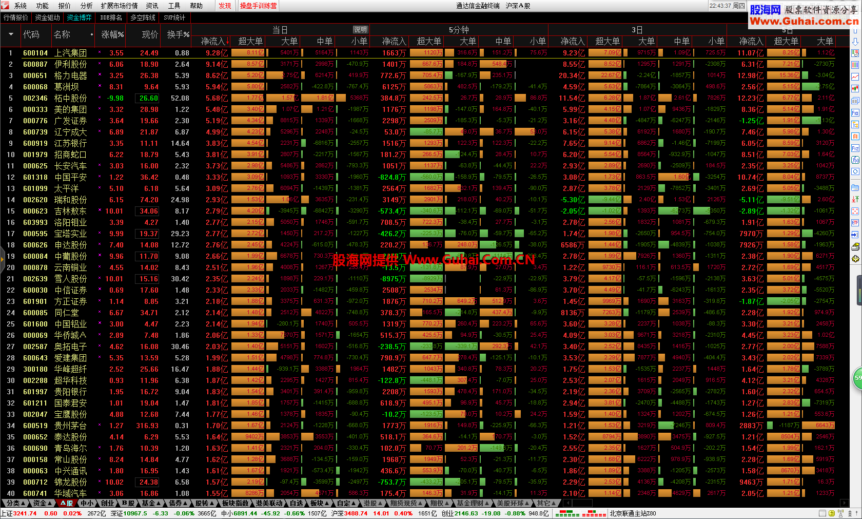Viewport: 862px width, 519px height.
Task: Click the green 59 circle badge
Action: 857,378
